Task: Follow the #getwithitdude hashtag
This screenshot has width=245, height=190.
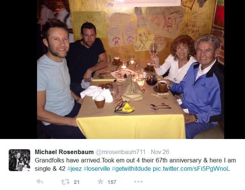Action: tap(132, 169)
